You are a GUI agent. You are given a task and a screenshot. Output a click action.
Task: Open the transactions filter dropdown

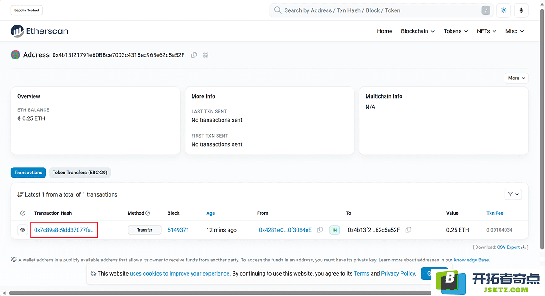click(x=513, y=194)
